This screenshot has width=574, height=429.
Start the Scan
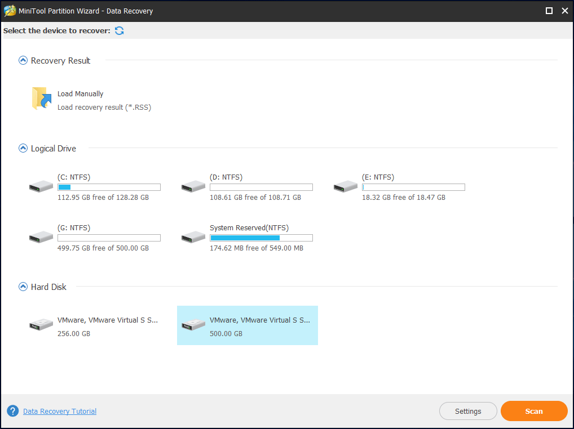tap(534, 411)
